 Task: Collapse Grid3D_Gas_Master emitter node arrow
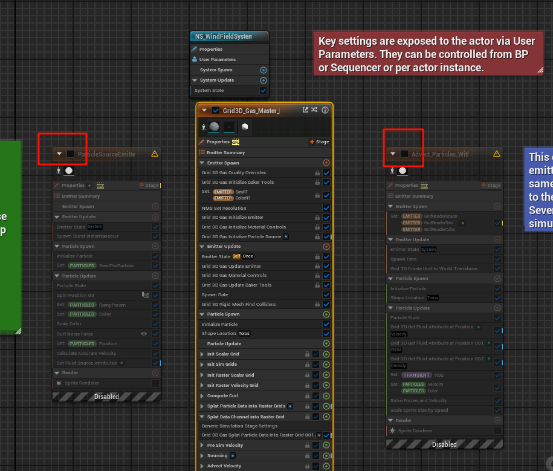click(204, 111)
